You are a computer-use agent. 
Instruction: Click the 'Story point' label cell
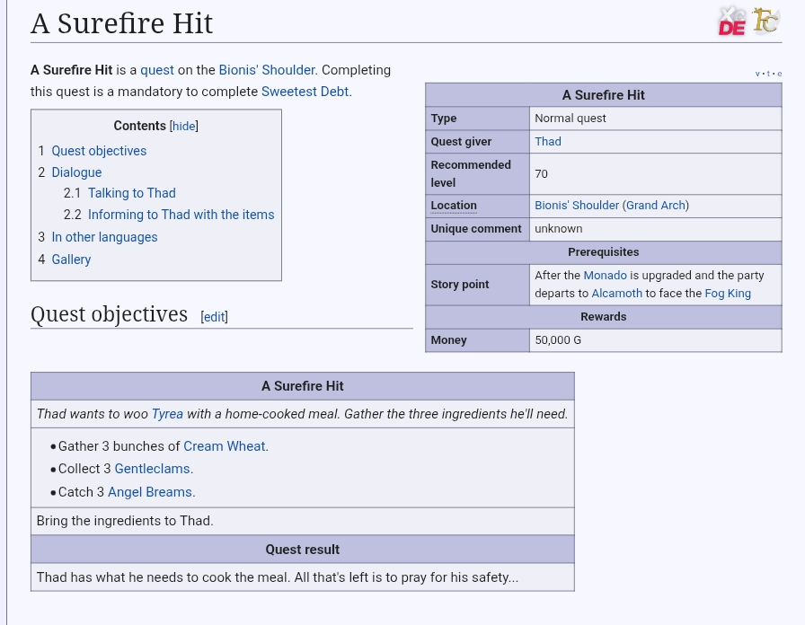tap(477, 285)
